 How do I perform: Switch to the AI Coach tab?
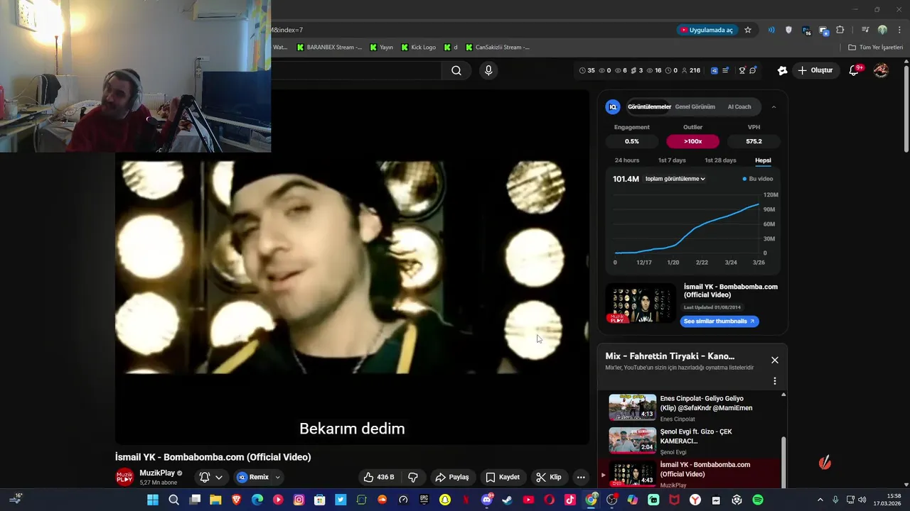(739, 106)
